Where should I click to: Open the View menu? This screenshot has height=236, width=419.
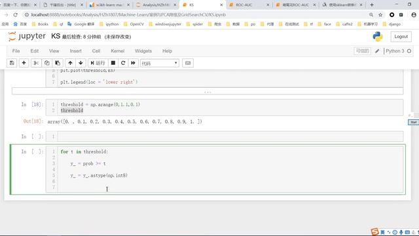pyautogui.click(x=54, y=51)
